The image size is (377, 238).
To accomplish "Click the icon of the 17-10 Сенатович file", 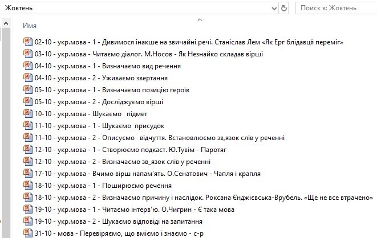I will point(27,173).
